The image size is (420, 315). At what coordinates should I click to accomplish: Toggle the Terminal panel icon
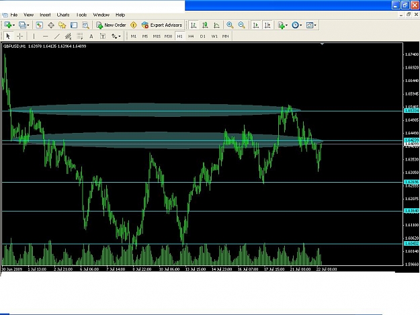(74, 25)
